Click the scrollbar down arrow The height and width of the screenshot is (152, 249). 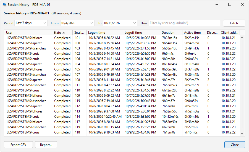coord(242,134)
